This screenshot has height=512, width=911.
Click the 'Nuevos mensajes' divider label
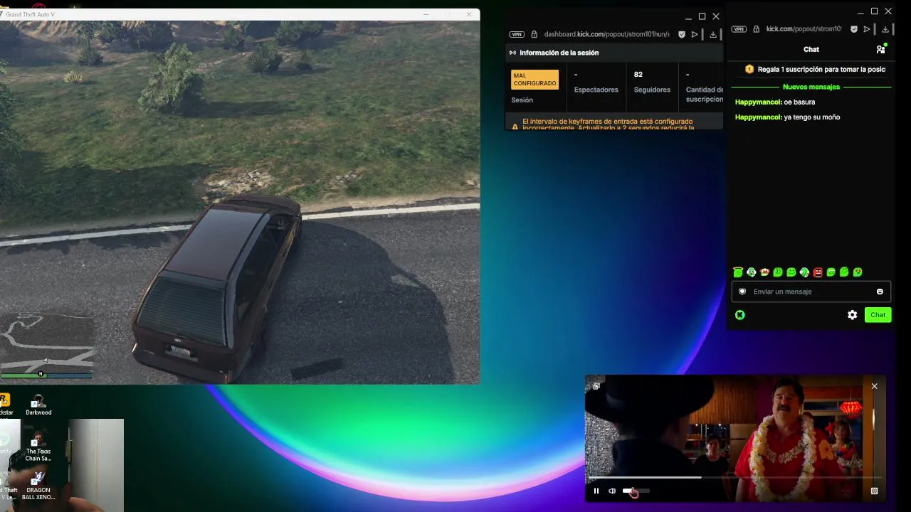tap(811, 87)
